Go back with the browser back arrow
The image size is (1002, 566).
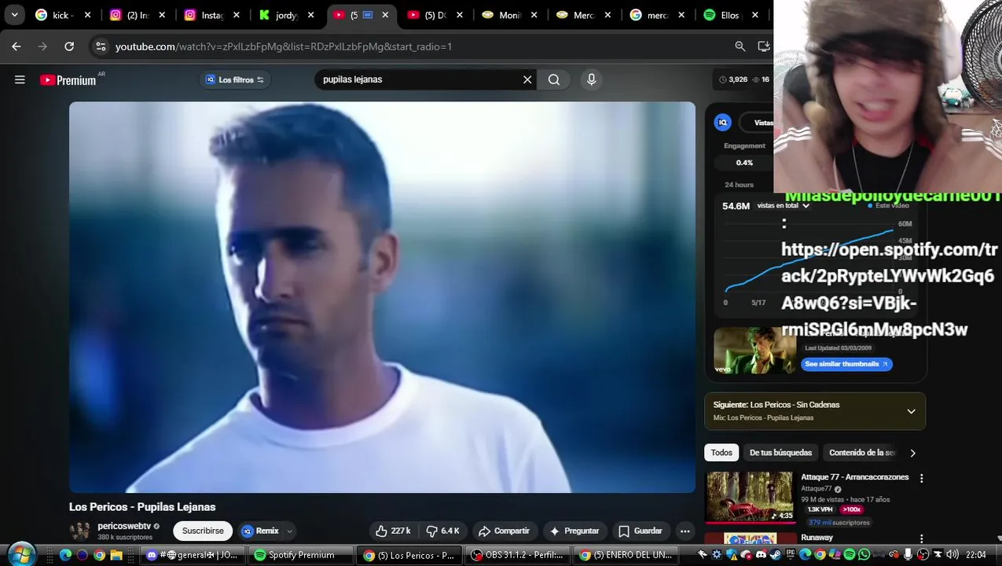click(17, 46)
